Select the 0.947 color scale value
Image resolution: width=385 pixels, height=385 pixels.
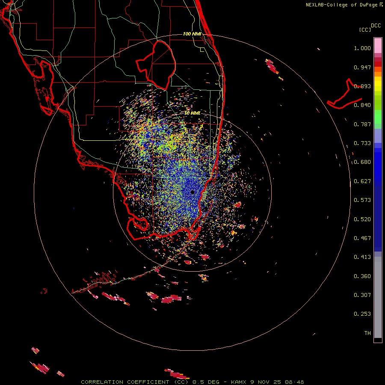(362, 68)
